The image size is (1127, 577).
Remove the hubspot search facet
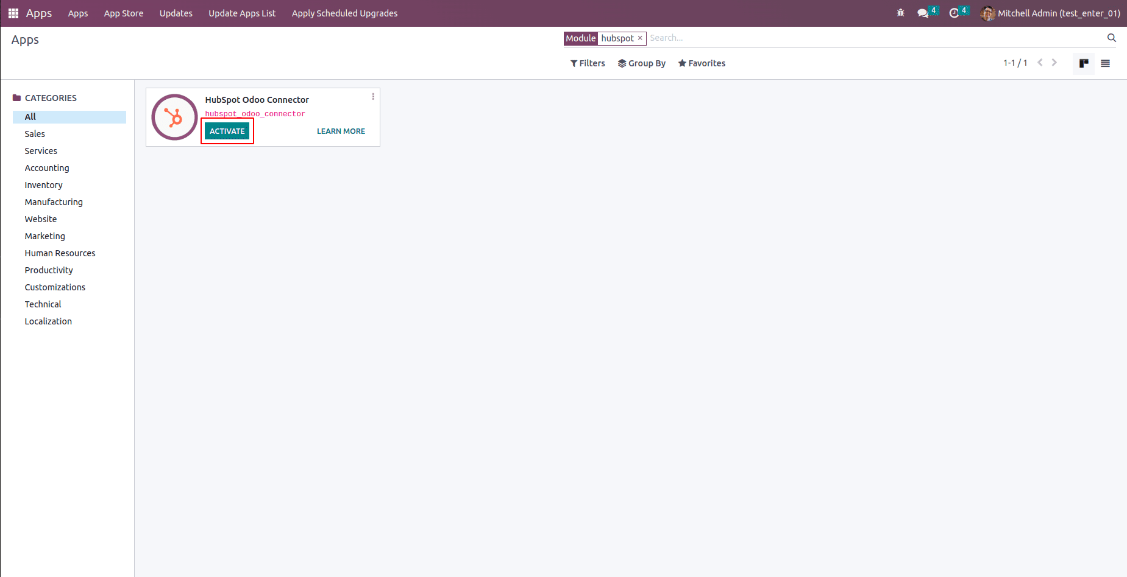(x=640, y=38)
